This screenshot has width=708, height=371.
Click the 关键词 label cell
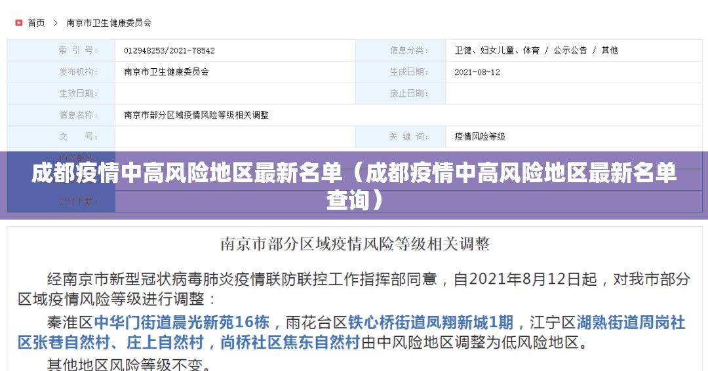401,136
